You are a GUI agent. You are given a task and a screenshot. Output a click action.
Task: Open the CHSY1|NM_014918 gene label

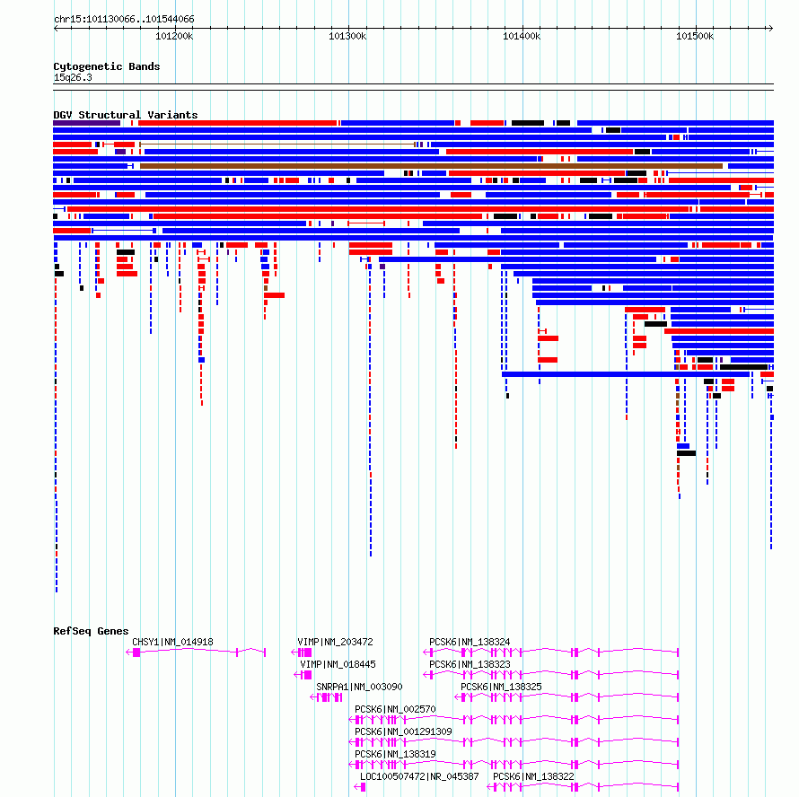click(172, 642)
